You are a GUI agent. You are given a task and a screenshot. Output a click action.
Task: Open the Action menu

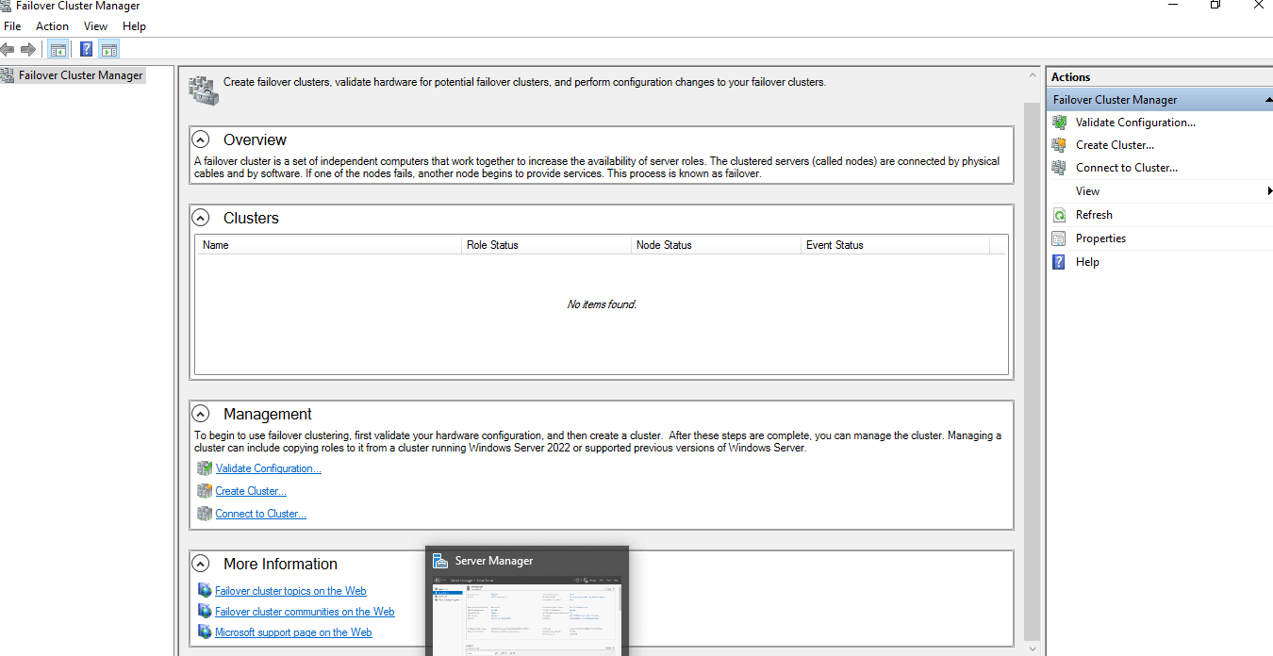pos(52,26)
